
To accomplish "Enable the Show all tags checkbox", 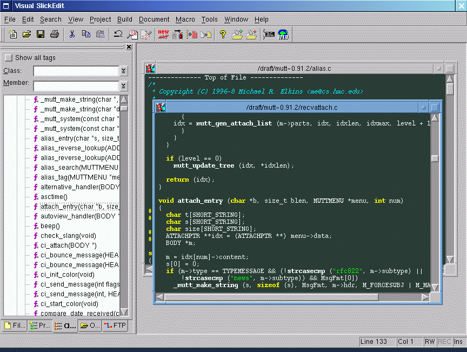I will pyautogui.click(x=8, y=58).
